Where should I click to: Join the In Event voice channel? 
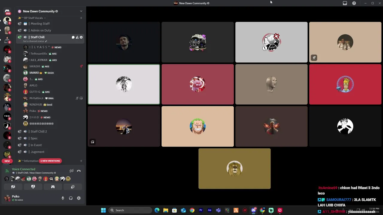pos(50,145)
